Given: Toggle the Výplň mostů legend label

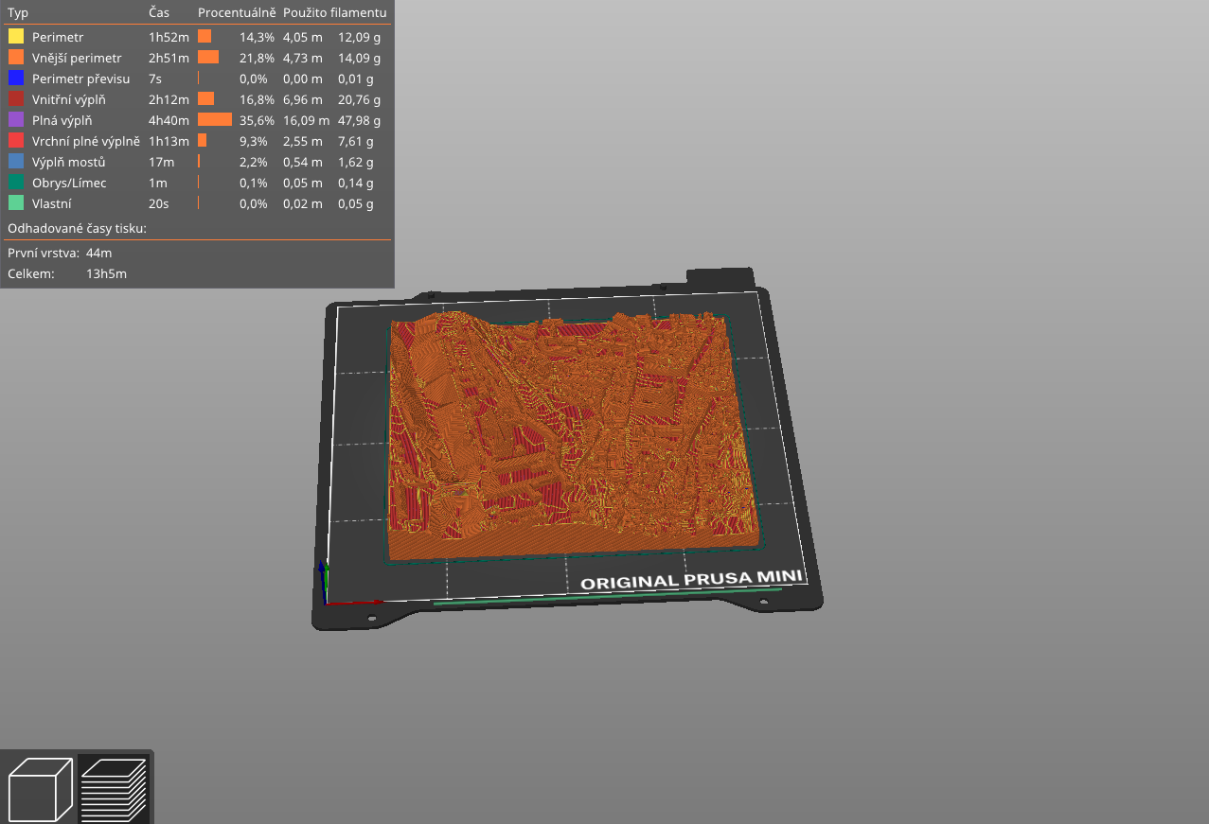Looking at the screenshot, I should 69,162.
